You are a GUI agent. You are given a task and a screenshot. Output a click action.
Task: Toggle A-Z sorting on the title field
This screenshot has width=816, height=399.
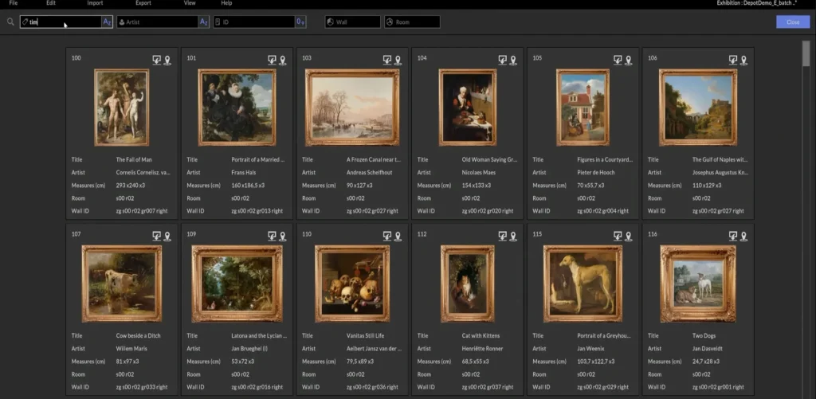tap(107, 22)
